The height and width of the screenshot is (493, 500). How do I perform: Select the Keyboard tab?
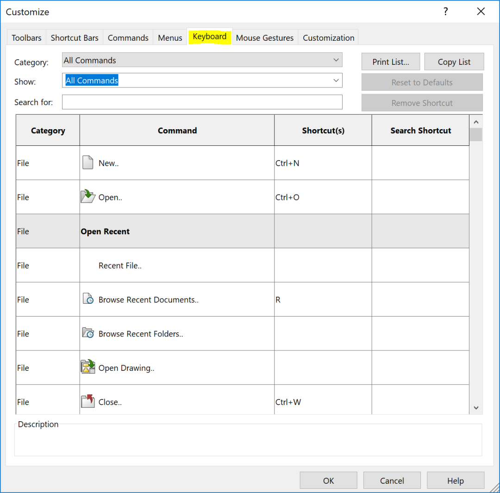click(x=210, y=37)
